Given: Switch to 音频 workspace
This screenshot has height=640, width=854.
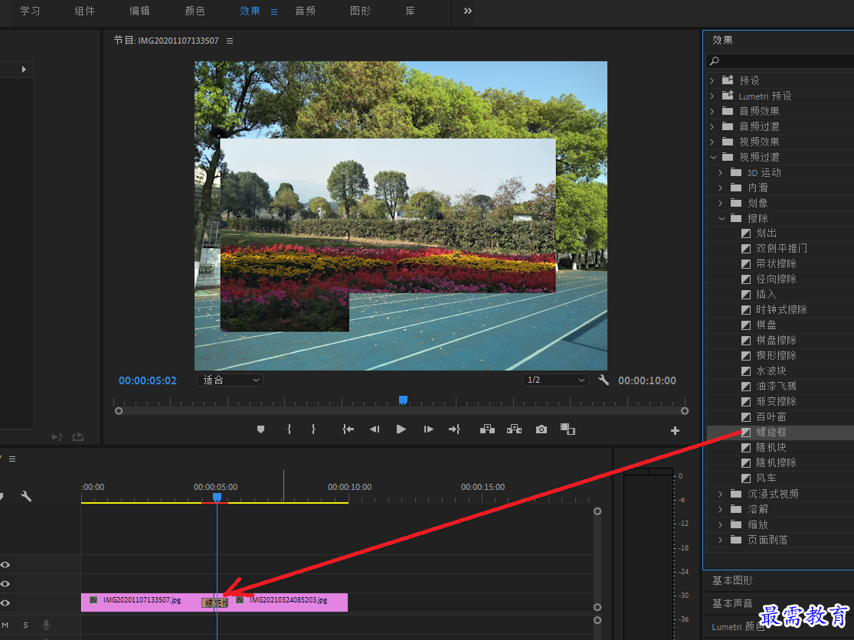Looking at the screenshot, I should coord(305,11).
